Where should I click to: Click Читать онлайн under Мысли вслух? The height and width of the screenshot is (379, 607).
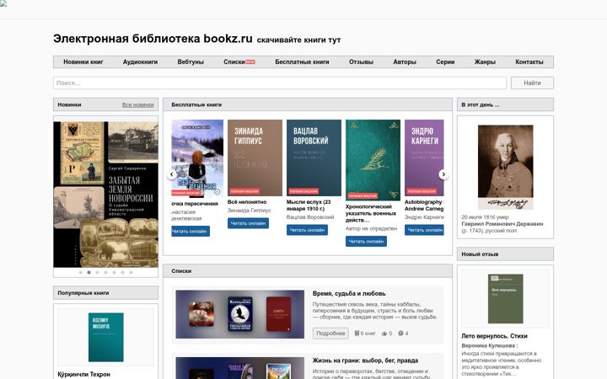coord(307,230)
